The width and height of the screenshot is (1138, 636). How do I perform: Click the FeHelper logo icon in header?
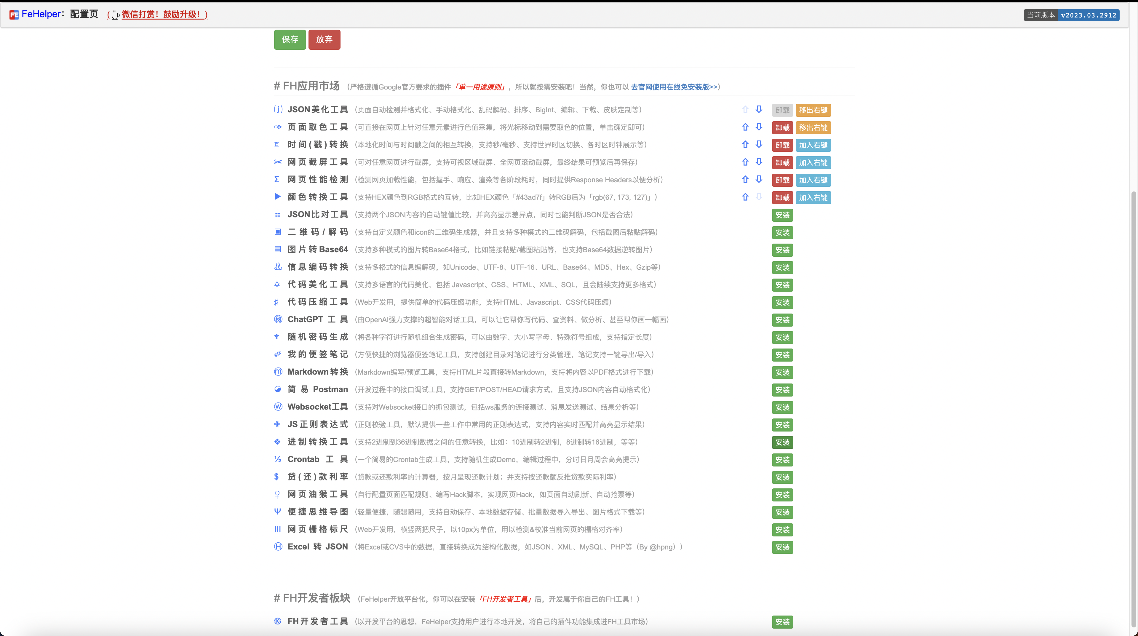[14, 15]
